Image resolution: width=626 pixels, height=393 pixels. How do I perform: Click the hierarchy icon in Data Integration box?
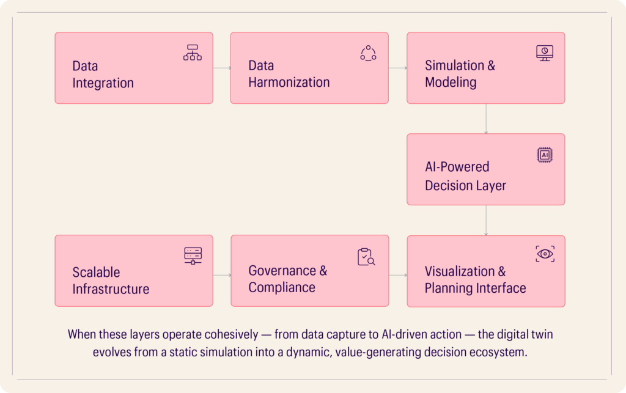coord(192,53)
